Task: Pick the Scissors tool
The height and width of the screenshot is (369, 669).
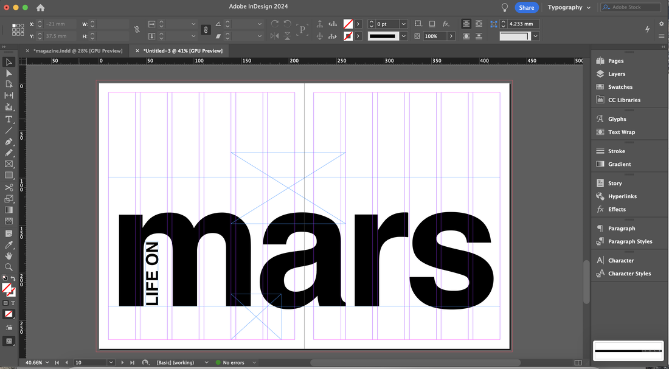Action: (x=9, y=188)
